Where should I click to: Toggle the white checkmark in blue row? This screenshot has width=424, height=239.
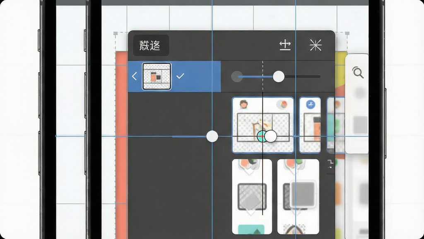180,76
